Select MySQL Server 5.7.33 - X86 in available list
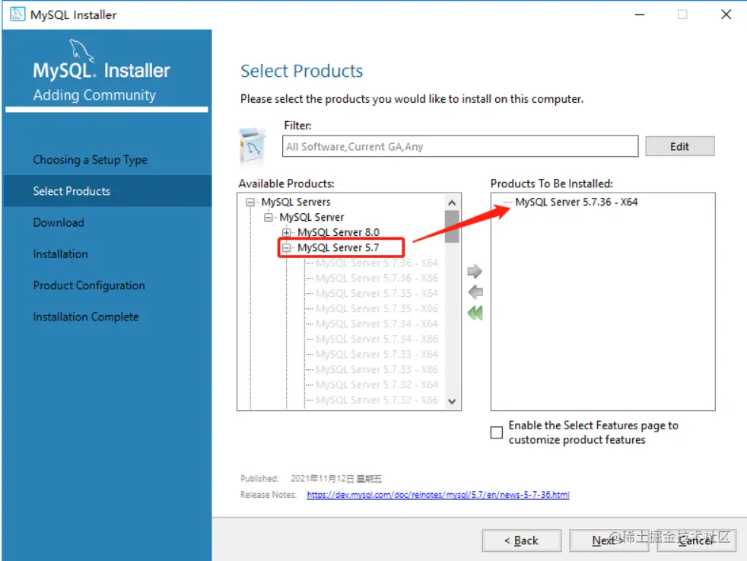 click(377, 370)
